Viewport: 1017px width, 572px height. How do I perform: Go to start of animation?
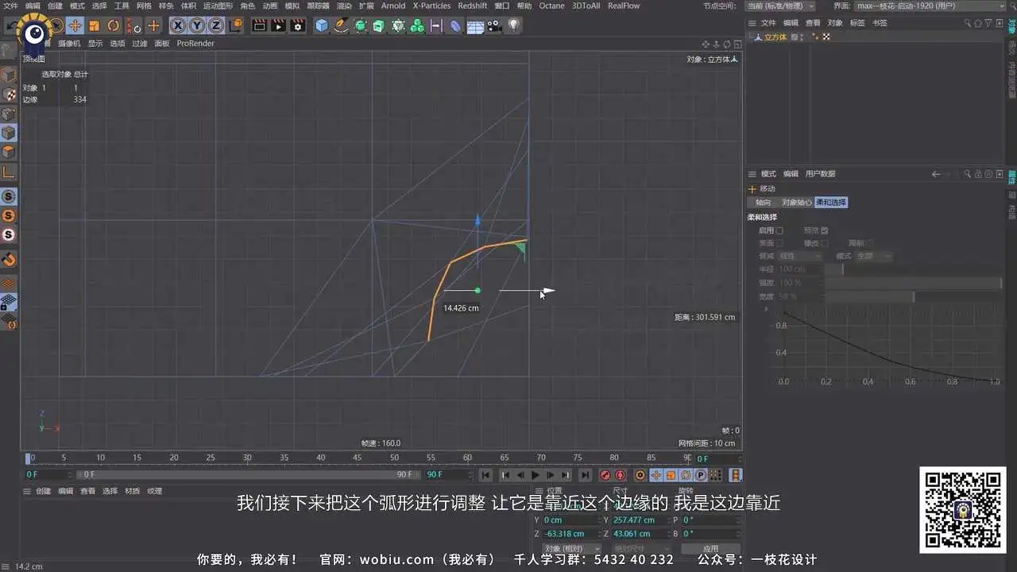[485, 475]
